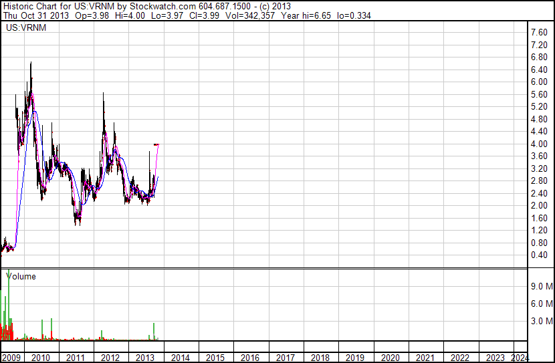This screenshot has width=555, height=363.
Task: Click the 3.20 price axis label
Action: [x=540, y=168]
